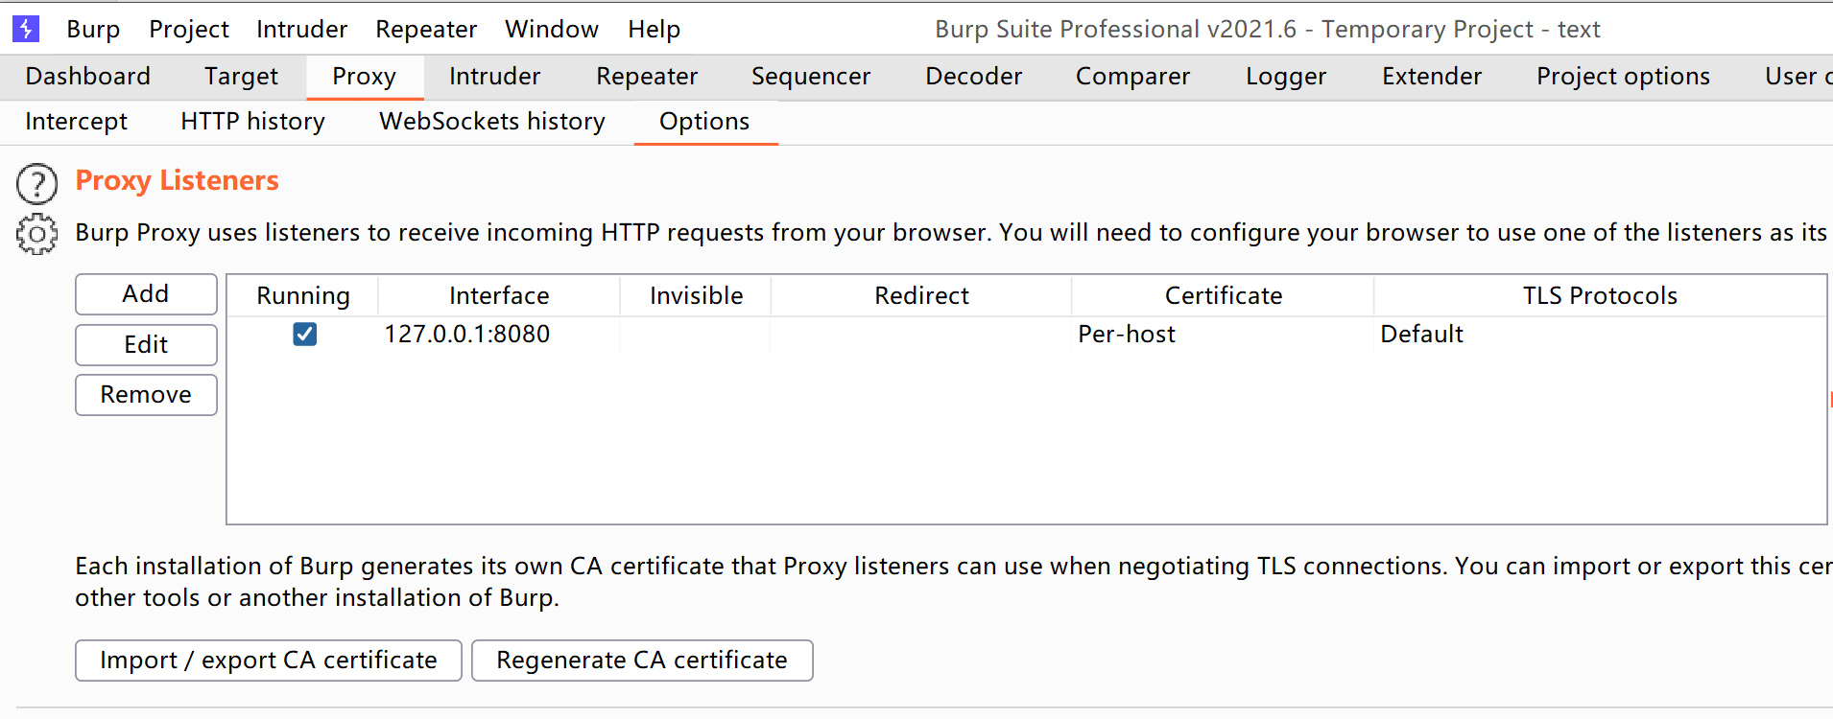1833x719 pixels.
Task: Select the 127.0.0.1:8080 interface cell
Action: point(499,335)
